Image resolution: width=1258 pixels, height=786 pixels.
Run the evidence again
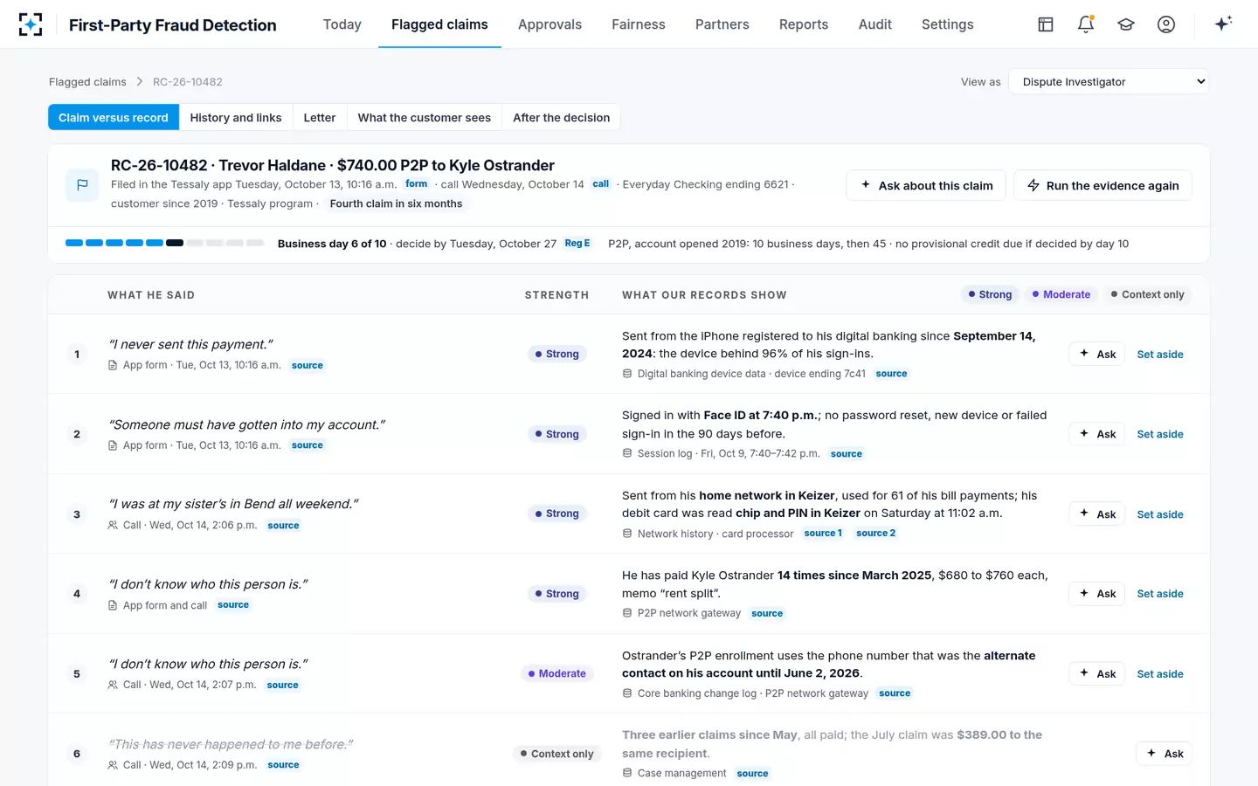pos(1103,185)
